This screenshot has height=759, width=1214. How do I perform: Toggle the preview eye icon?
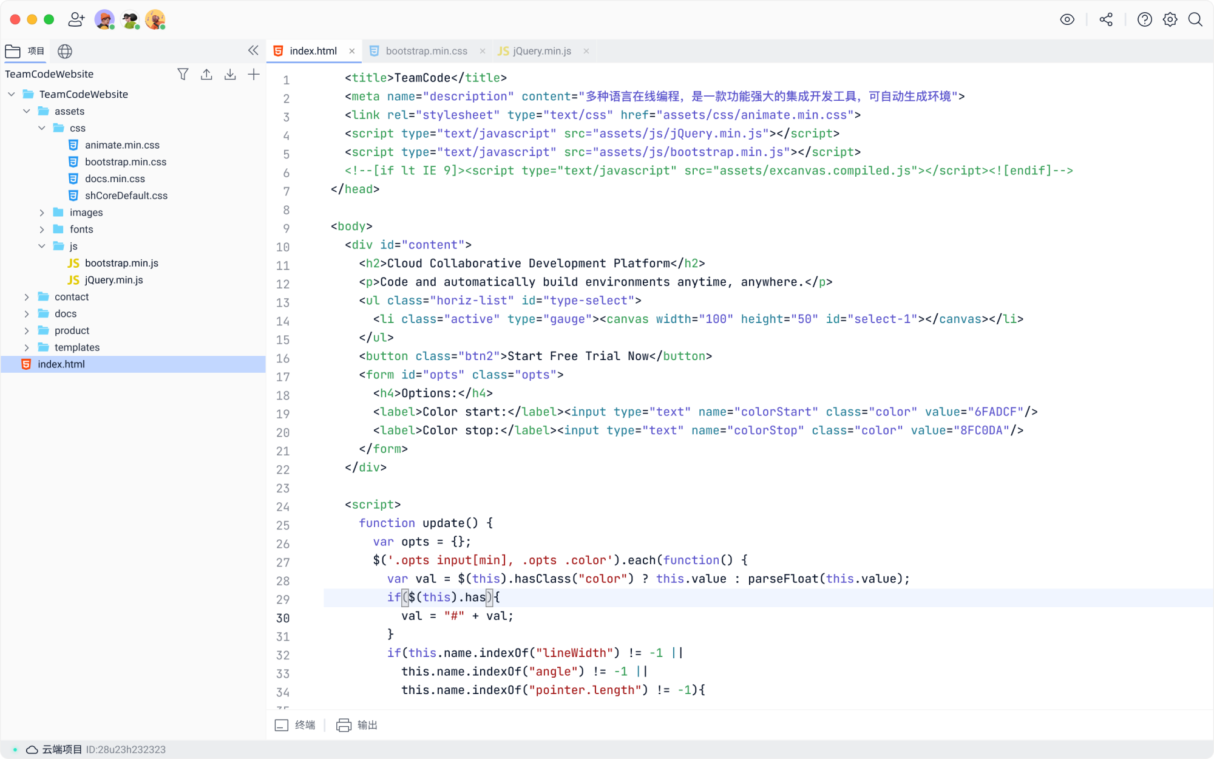1067,19
